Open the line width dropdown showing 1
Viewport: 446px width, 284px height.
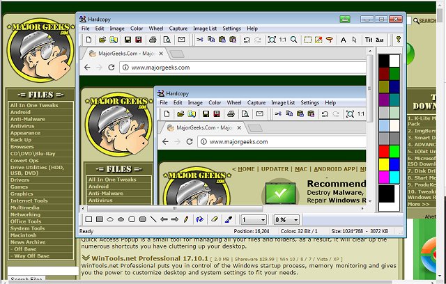[x=254, y=219]
